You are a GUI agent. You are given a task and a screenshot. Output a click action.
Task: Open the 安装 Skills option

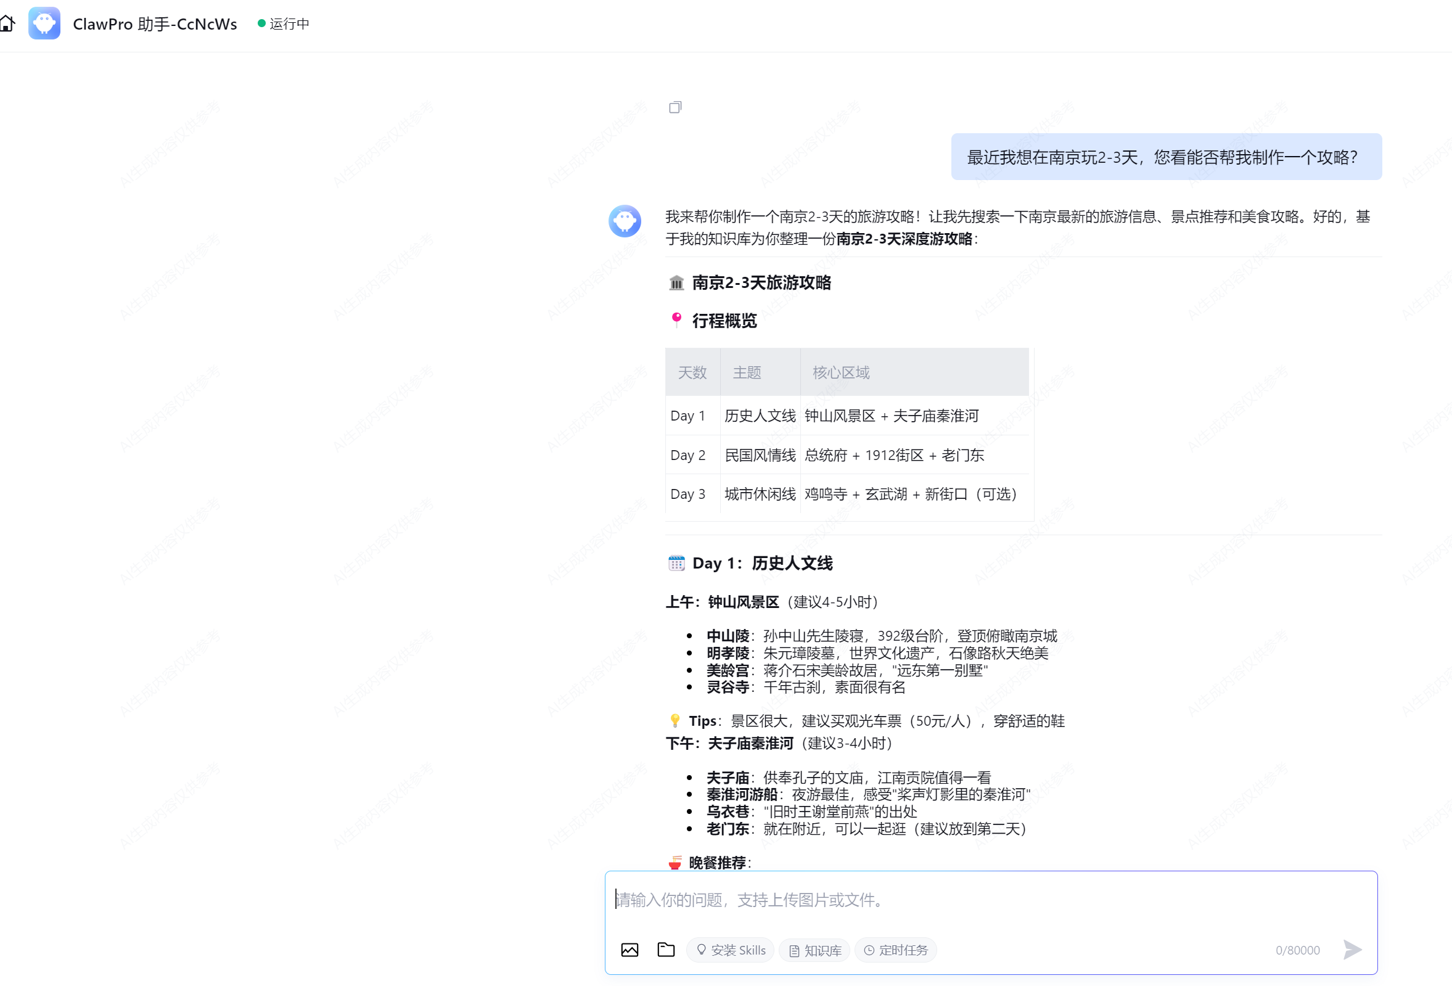tap(730, 950)
